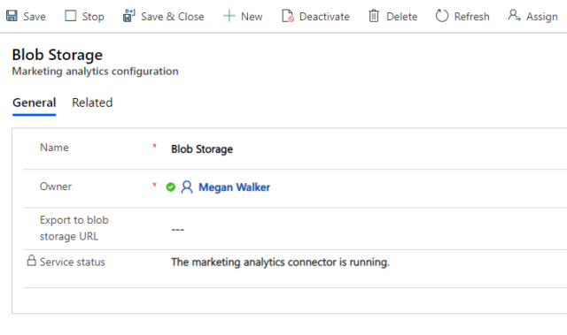This screenshot has width=567, height=335.
Task: Click the Name field containing Blob Storage
Action: click(x=369, y=148)
